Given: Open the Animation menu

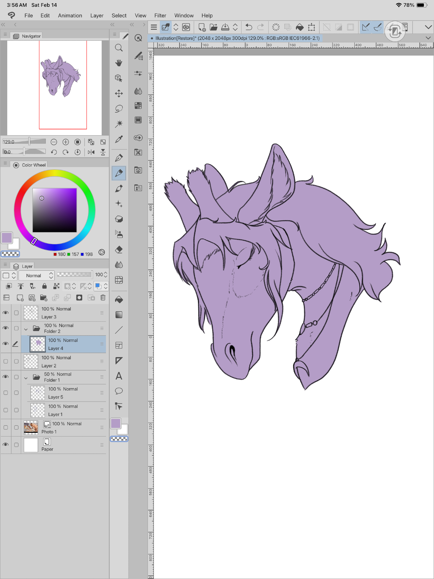Looking at the screenshot, I should (x=70, y=16).
